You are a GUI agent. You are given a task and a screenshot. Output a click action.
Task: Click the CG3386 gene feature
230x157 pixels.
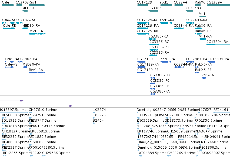tap(153, 11)
